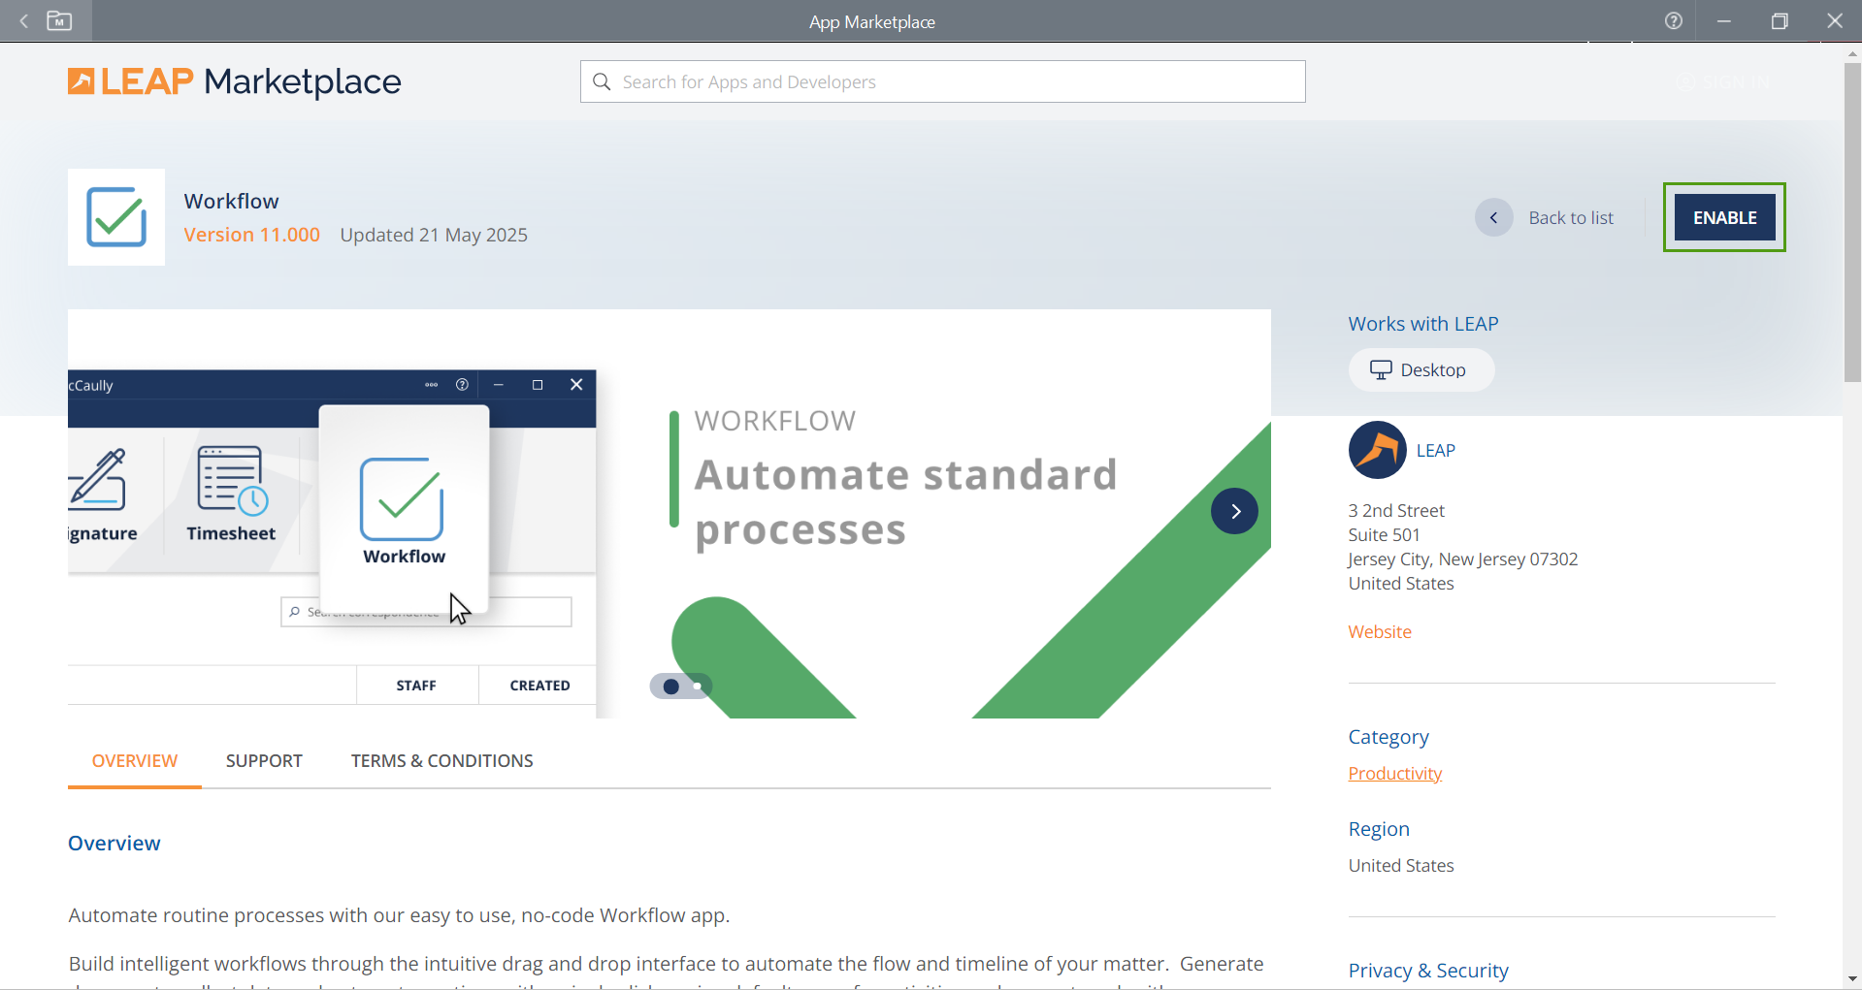Select the second carousel slide dot
Image resolution: width=1862 pixels, height=990 pixels.
(x=698, y=687)
